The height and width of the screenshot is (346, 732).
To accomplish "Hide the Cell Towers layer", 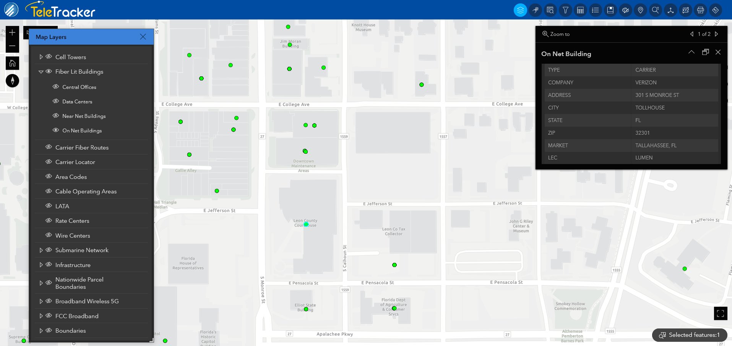I will [x=49, y=56].
